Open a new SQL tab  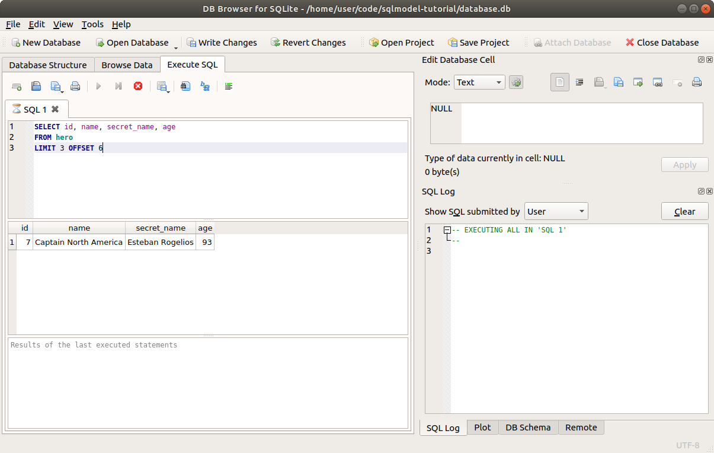17,86
